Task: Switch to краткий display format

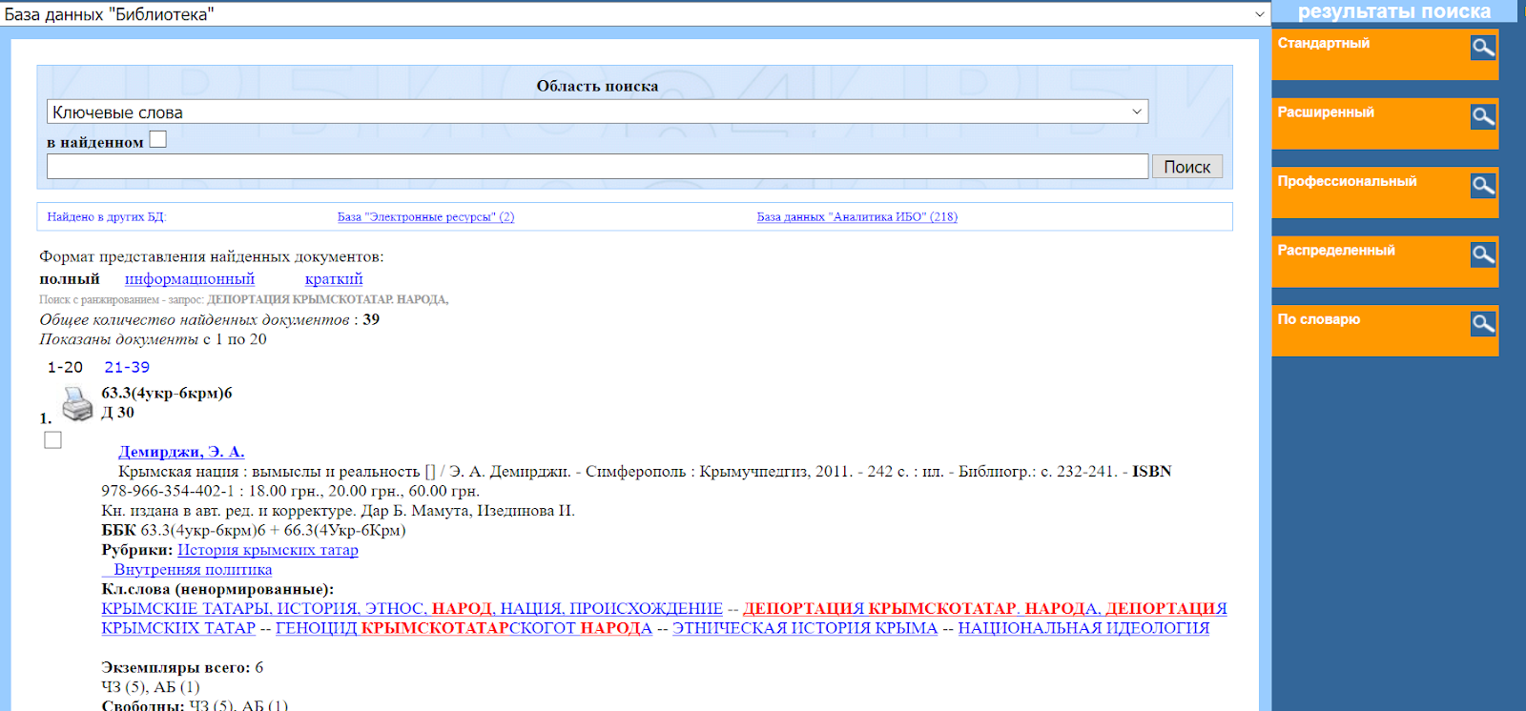Action: click(x=334, y=278)
